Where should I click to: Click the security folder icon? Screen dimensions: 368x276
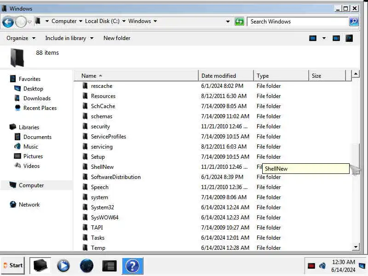[85, 126]
